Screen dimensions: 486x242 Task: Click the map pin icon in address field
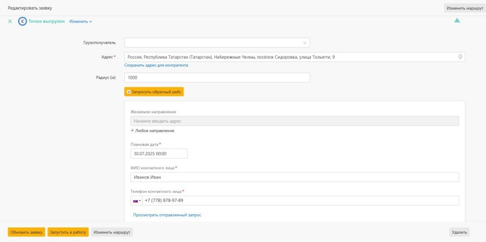pyautogui.click(x=460, y=57)
